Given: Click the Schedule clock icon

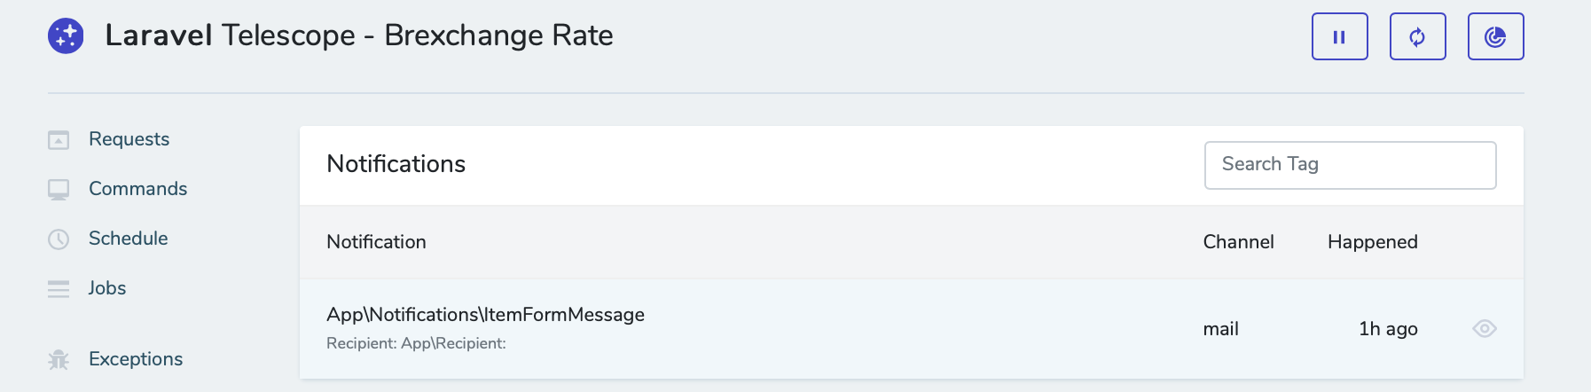Looking at the screenshot, I should click(59, 239).
